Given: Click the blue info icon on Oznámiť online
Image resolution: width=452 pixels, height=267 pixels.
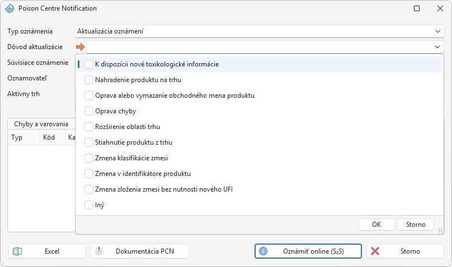Looking at the screenshot, I should (x=263, y=251).
